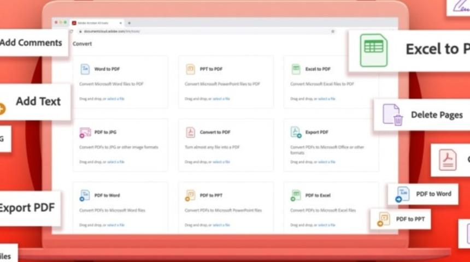
Task: Click the Convert to PDF card icon
Action: (x=190, y=132)
